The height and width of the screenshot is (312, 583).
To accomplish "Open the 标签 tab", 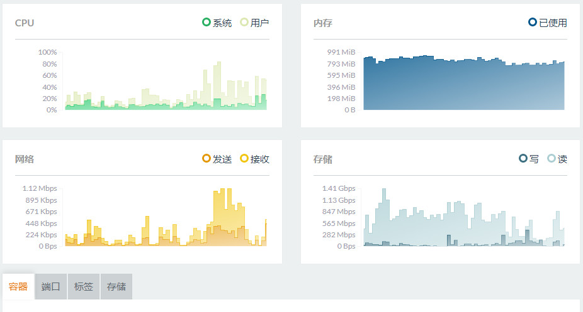I will pyautogui.click(x=84, y=286).
